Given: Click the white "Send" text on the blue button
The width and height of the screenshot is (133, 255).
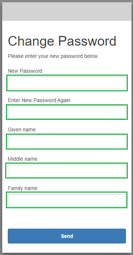Looking at the screenshot, I should click(67, 236).
